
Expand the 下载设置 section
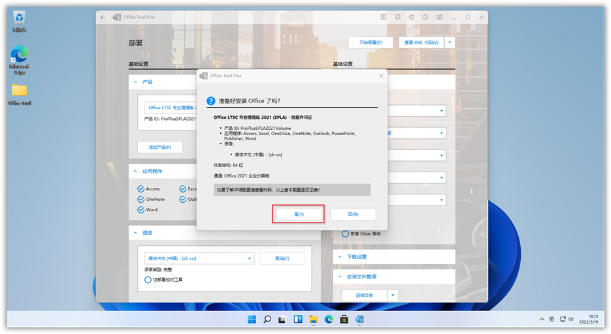pyautogui.click(x=339, y=256)
